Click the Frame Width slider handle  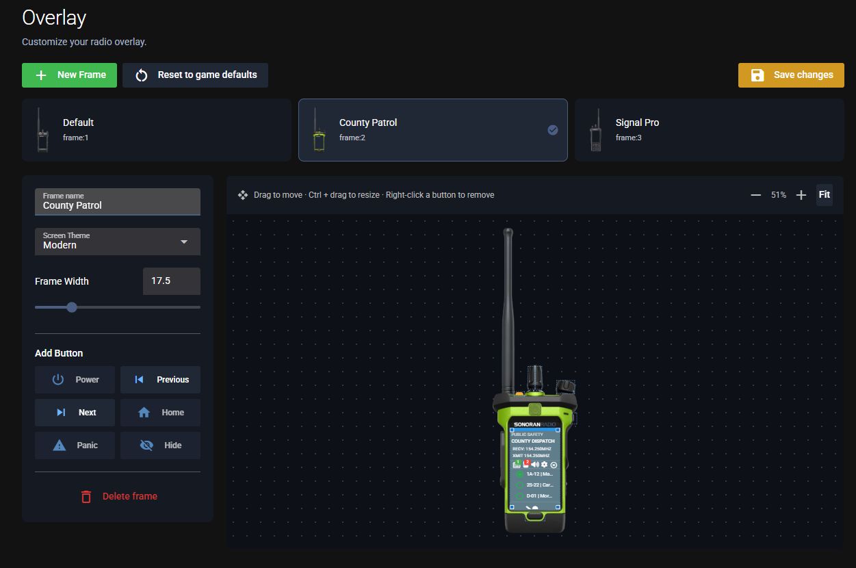(x=72, y=307)
